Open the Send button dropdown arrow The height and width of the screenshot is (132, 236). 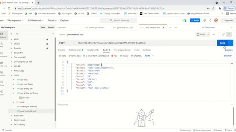(230, 43)
